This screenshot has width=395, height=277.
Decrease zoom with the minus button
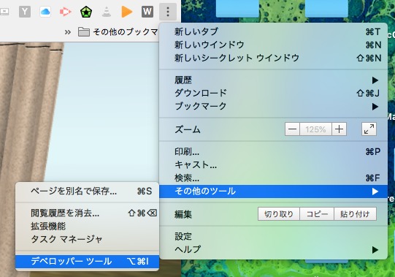tap(292, 129)
